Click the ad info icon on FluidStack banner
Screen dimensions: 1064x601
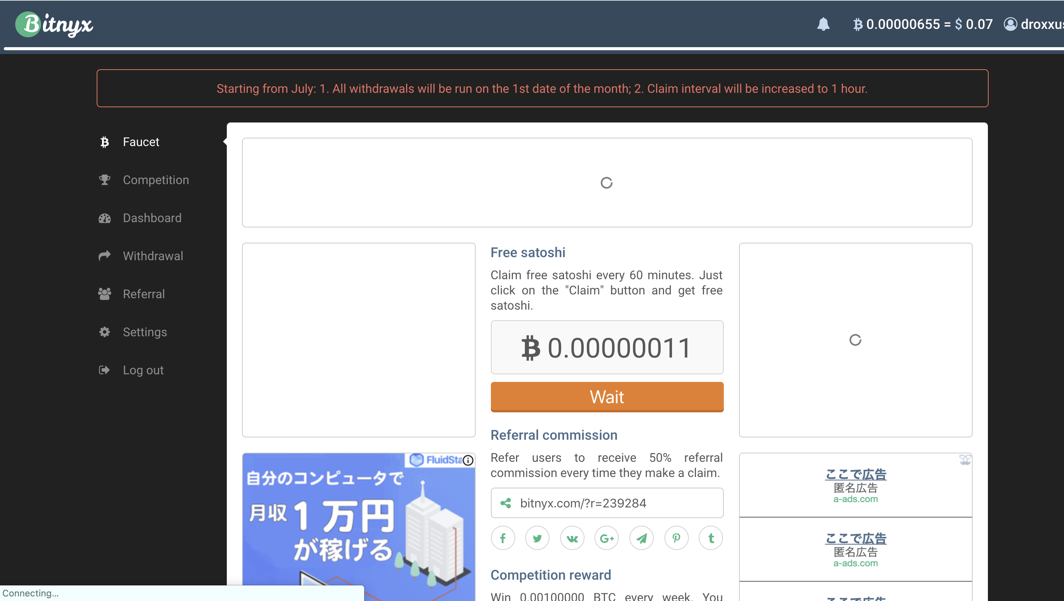(468, 460)
